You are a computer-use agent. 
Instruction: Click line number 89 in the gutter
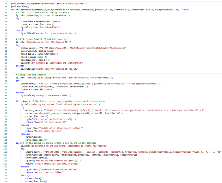pyautogui.click(x=6, y=75)
